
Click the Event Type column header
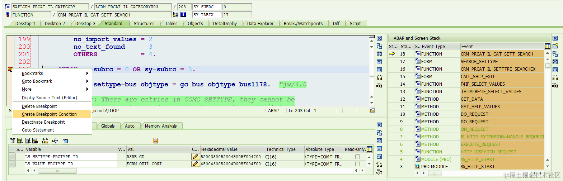441,46
